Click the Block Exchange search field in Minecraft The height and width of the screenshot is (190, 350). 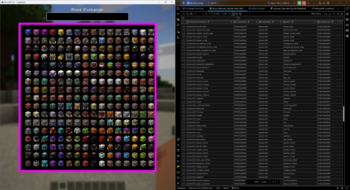(x=87, y=16)
